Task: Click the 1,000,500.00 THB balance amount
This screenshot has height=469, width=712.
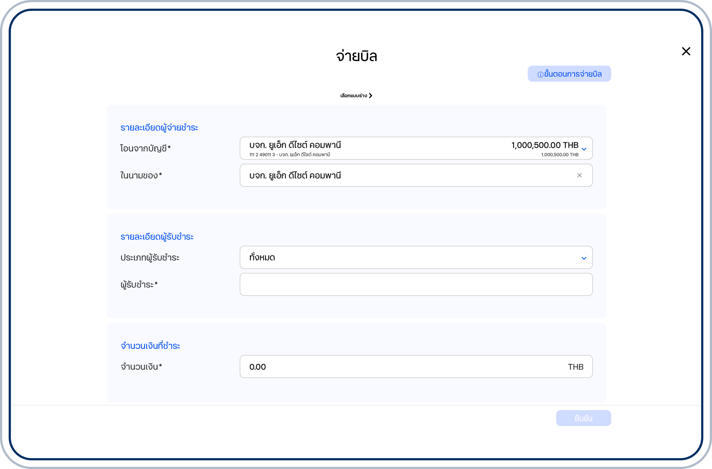Action: point(544,145)
